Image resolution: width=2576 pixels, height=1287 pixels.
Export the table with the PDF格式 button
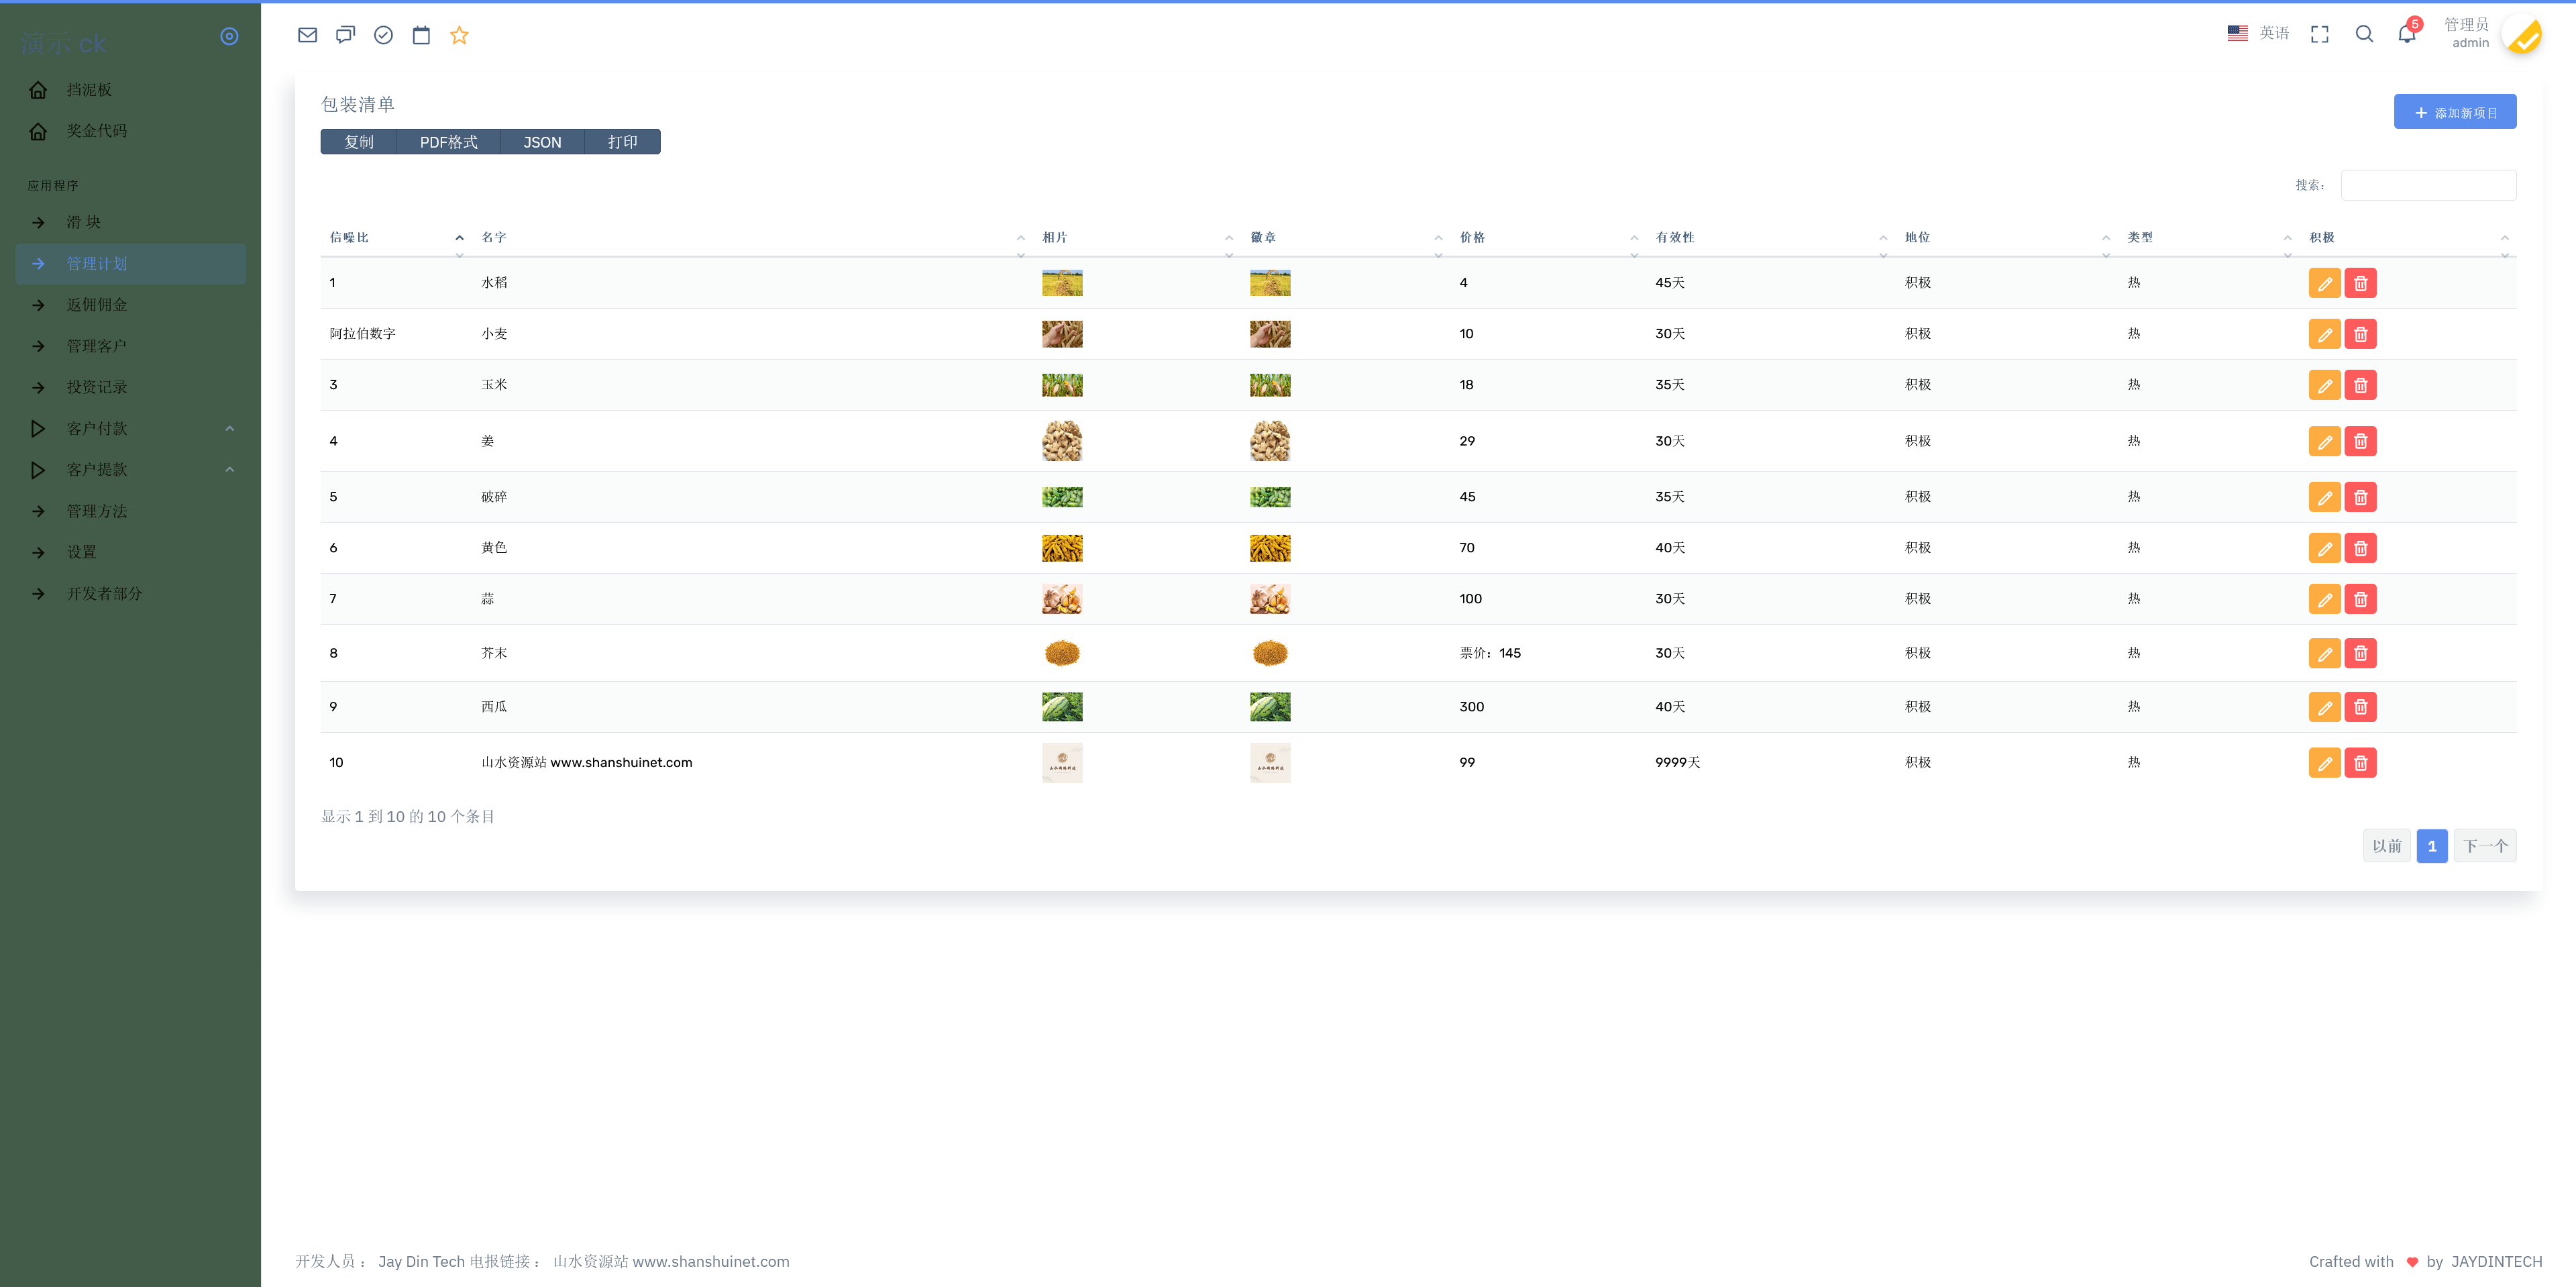pos(448,142)
